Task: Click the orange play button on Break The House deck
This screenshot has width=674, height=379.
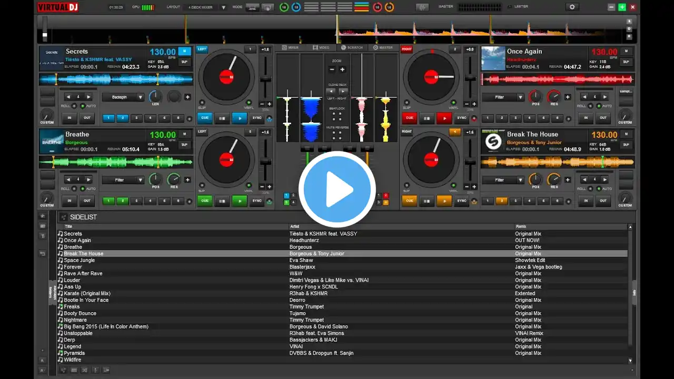Action: [x=444, y=201]
